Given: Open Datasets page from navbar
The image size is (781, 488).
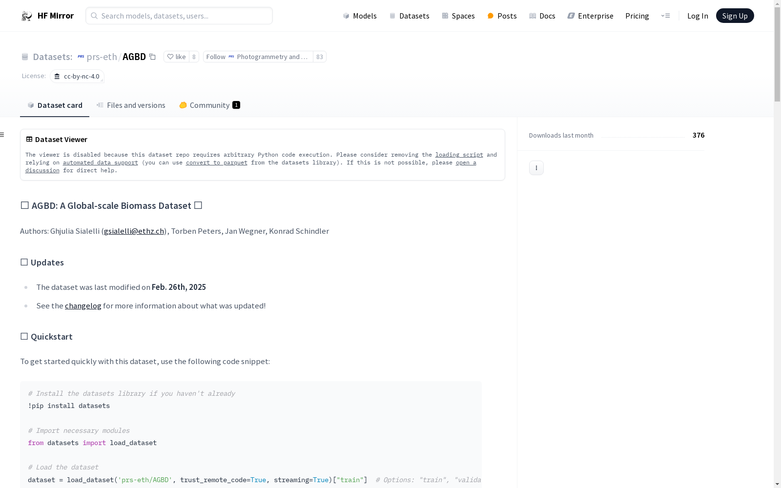Looking at the screenshot, I should (409, 16).
